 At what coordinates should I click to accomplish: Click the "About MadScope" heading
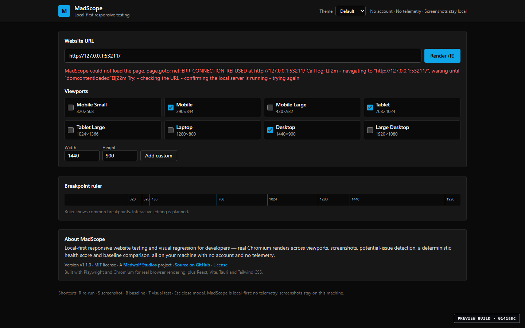85,239
